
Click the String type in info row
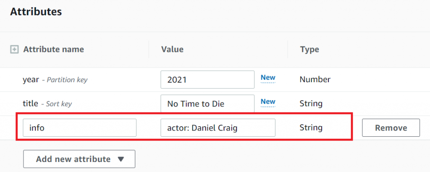click(x=311, y=128)
